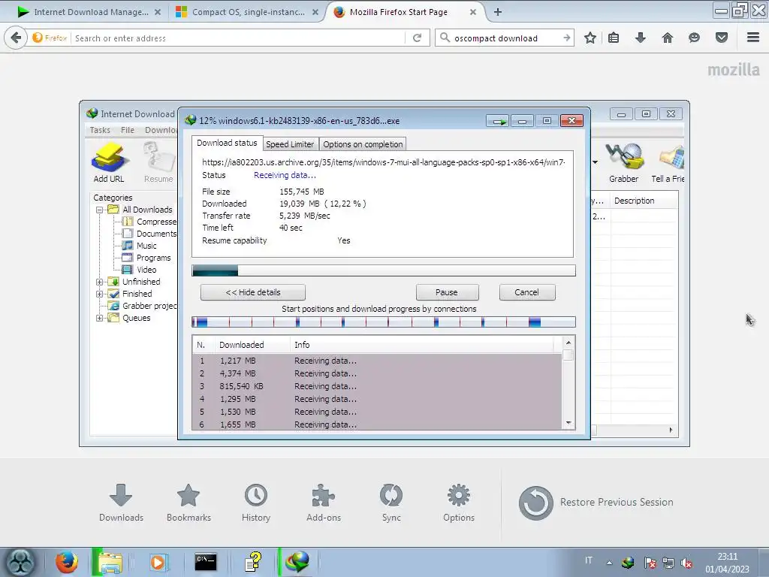Cancel the current download

tap(526, 292)
